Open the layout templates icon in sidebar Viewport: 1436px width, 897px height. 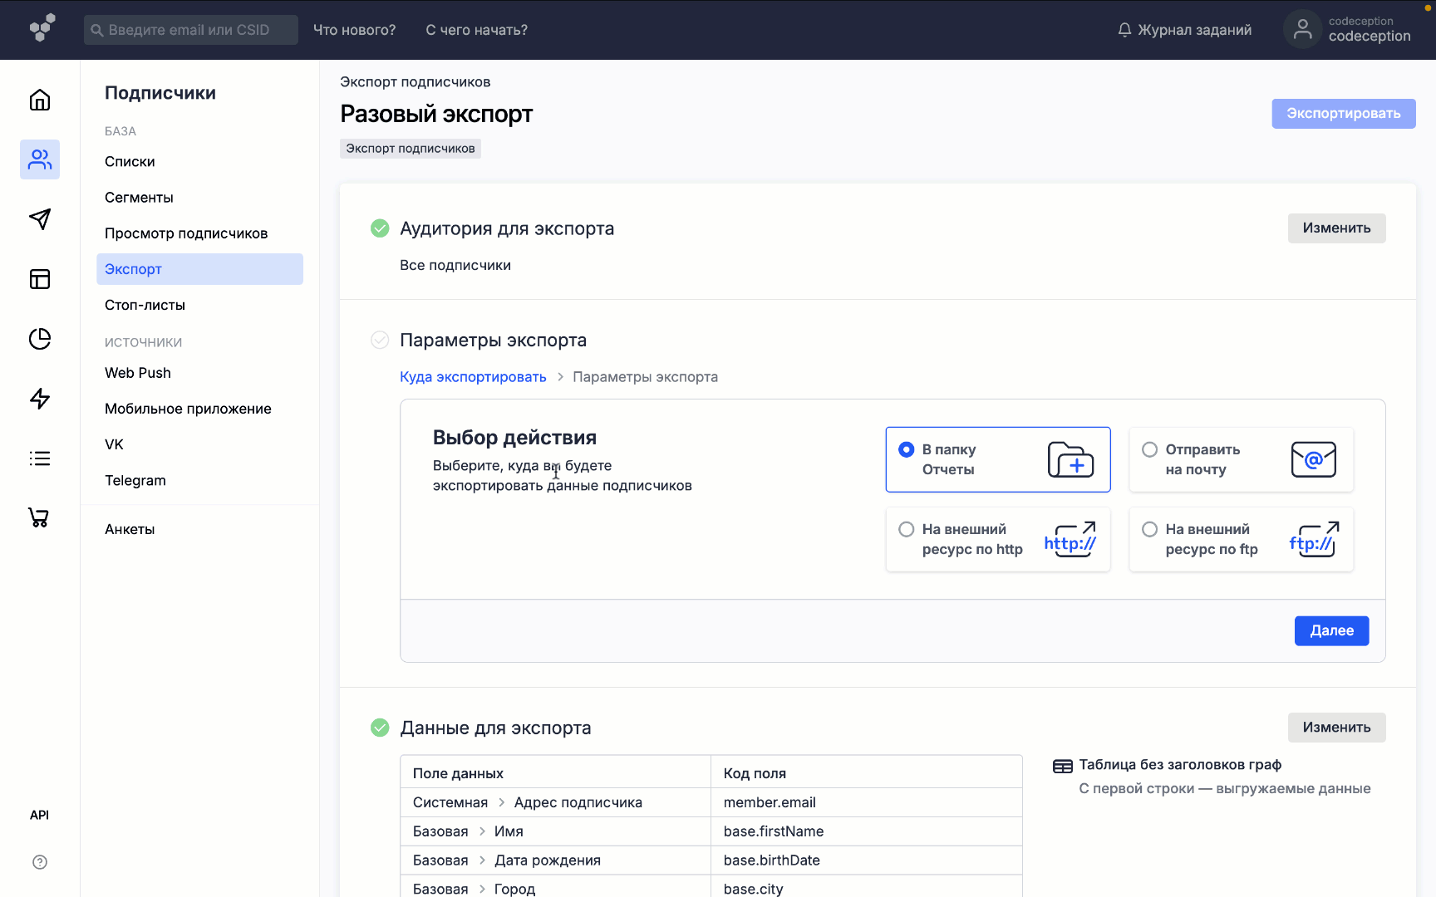tap(40, 279)
